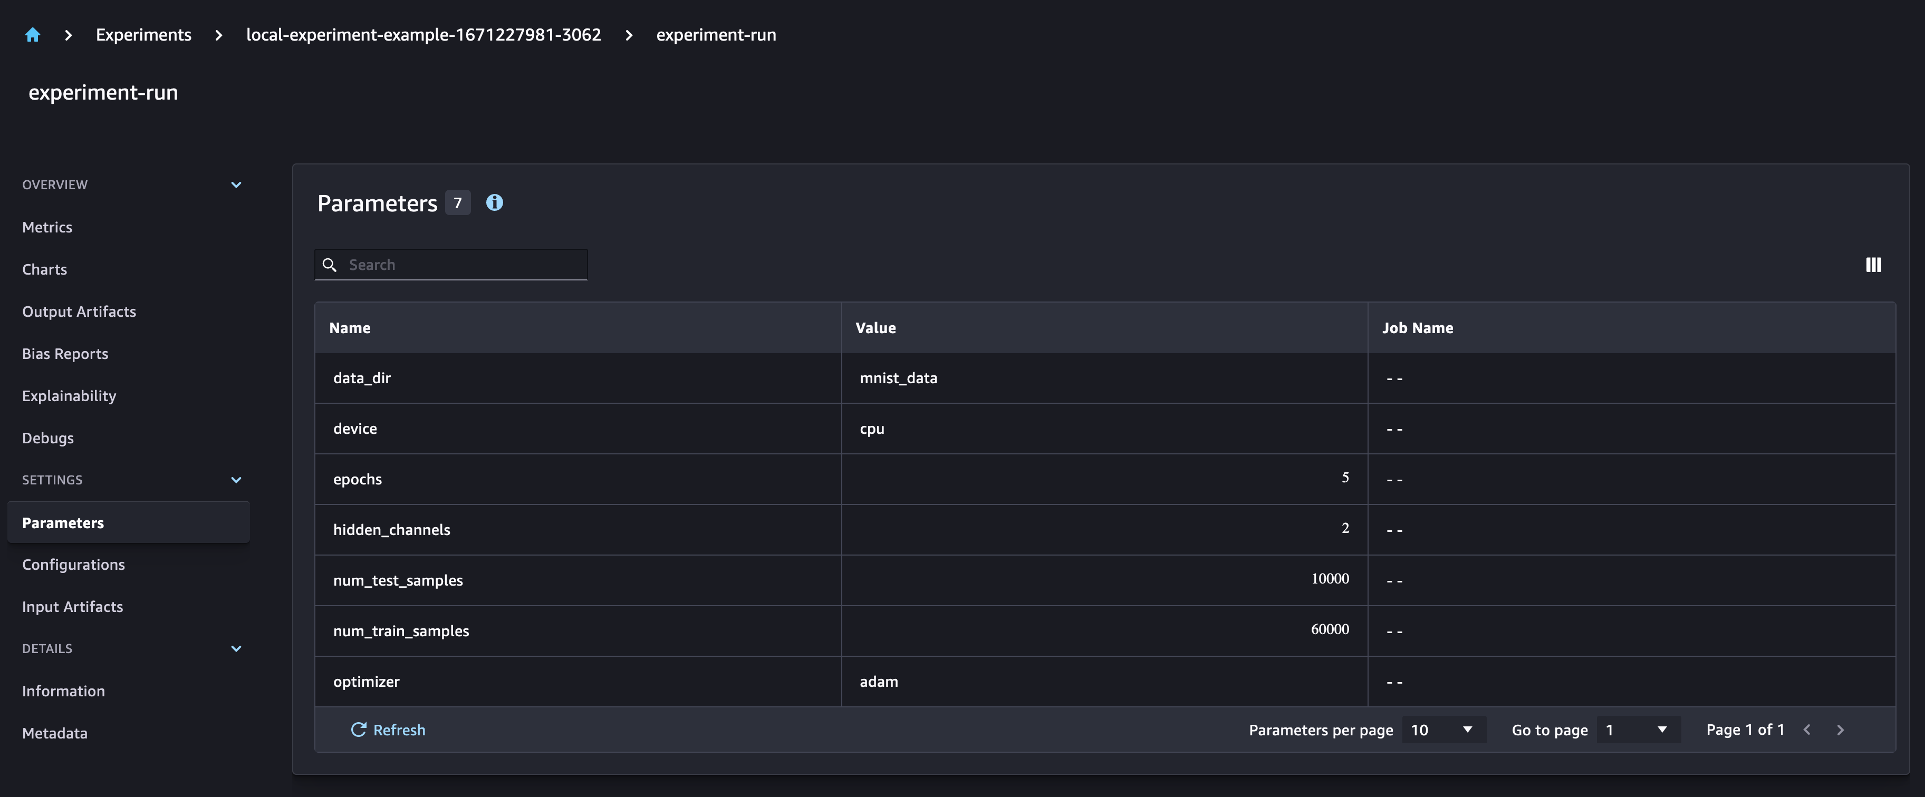1925x797 pixels.
Task: Select num_train_samples parameter name
Action: (401, 631)
